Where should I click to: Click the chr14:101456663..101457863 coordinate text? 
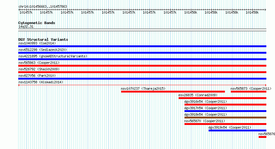point(43,6)
